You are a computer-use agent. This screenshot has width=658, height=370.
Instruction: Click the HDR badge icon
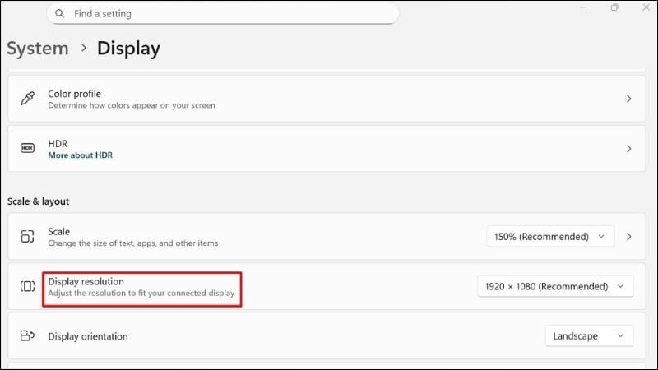click(x=27, y=149)
